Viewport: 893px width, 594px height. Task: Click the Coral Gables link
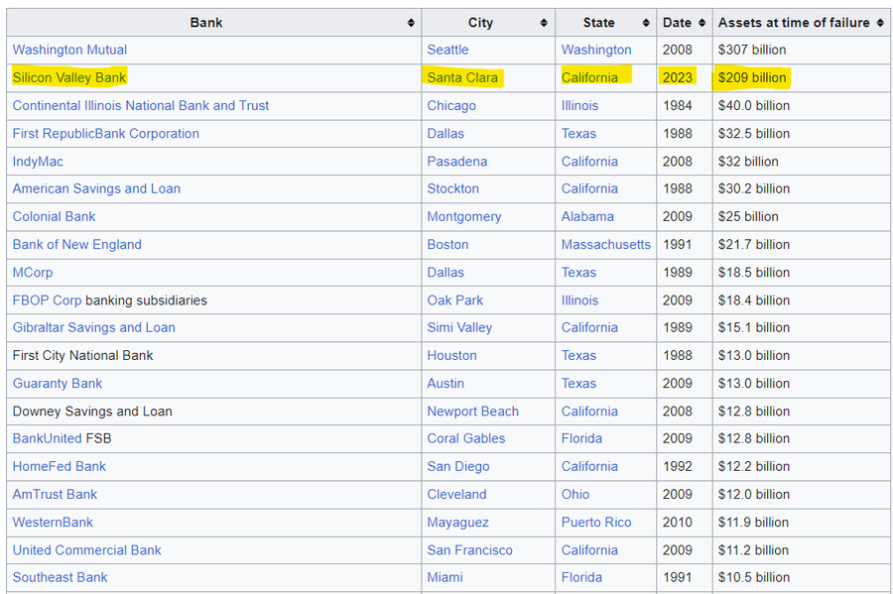(x=466, y=438)
